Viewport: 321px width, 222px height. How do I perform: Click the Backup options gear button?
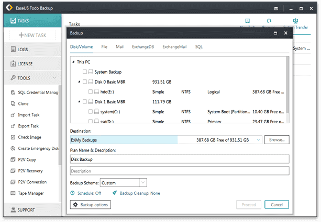tap(90, 205)
